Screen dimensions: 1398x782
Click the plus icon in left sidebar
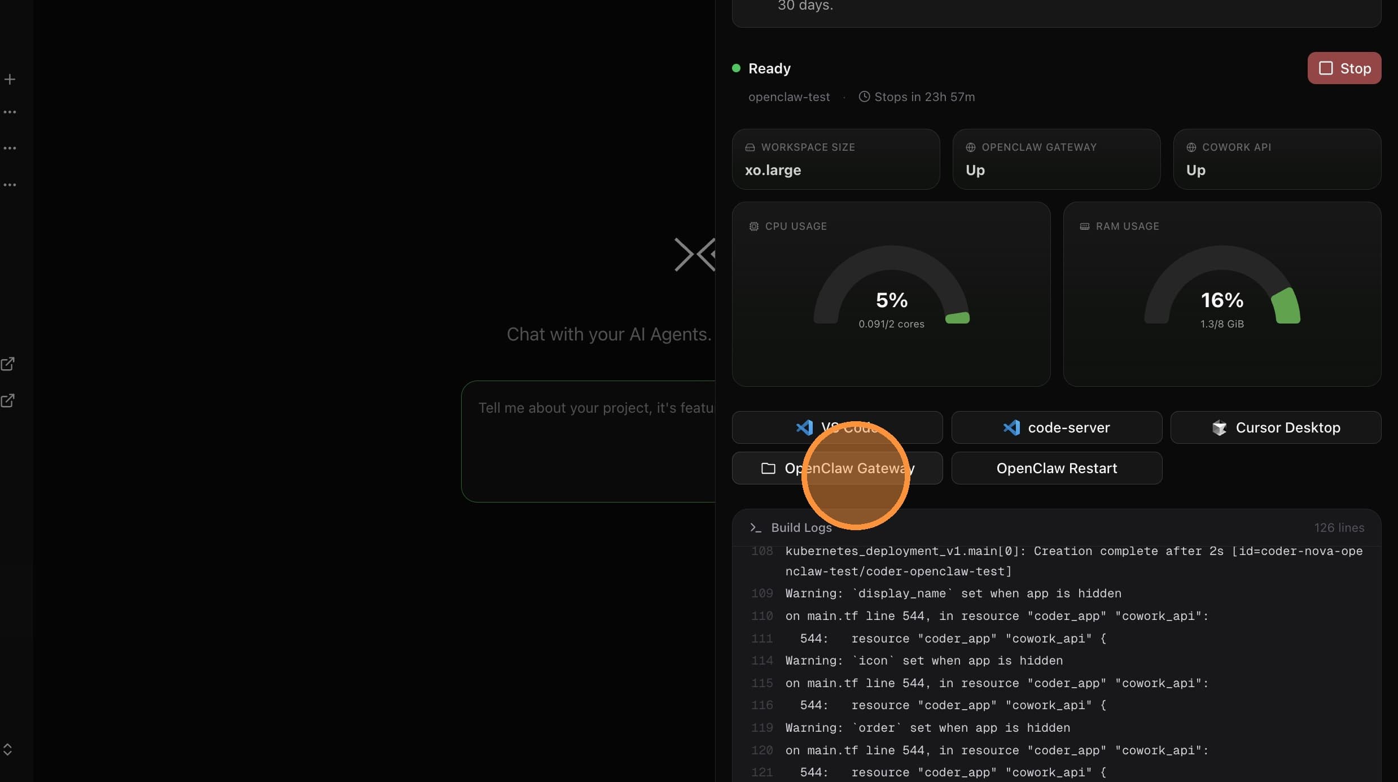click(10, 79)
